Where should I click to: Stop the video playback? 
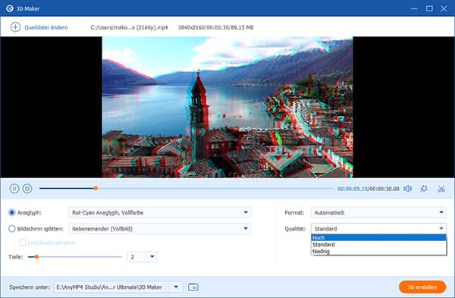27,189
